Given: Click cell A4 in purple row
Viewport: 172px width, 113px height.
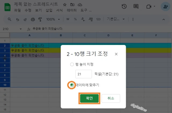Looking at the screenshot, I should pos(29,55).
